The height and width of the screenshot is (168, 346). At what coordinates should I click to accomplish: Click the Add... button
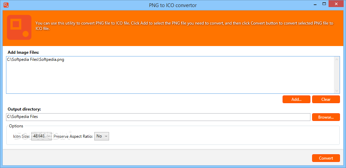tap(296, 99)
